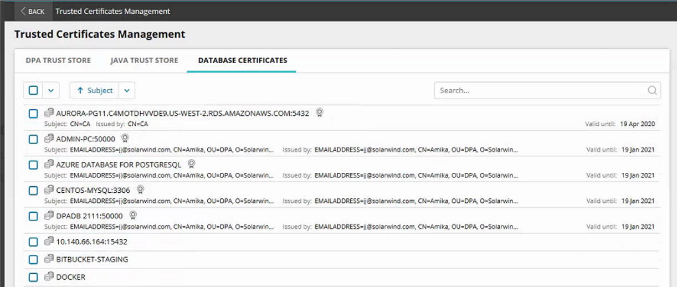677x287 pixels.
Task: Check the AZURE DATABASE FOR POSTGRESQL checkbox
Action: (33, 165)
